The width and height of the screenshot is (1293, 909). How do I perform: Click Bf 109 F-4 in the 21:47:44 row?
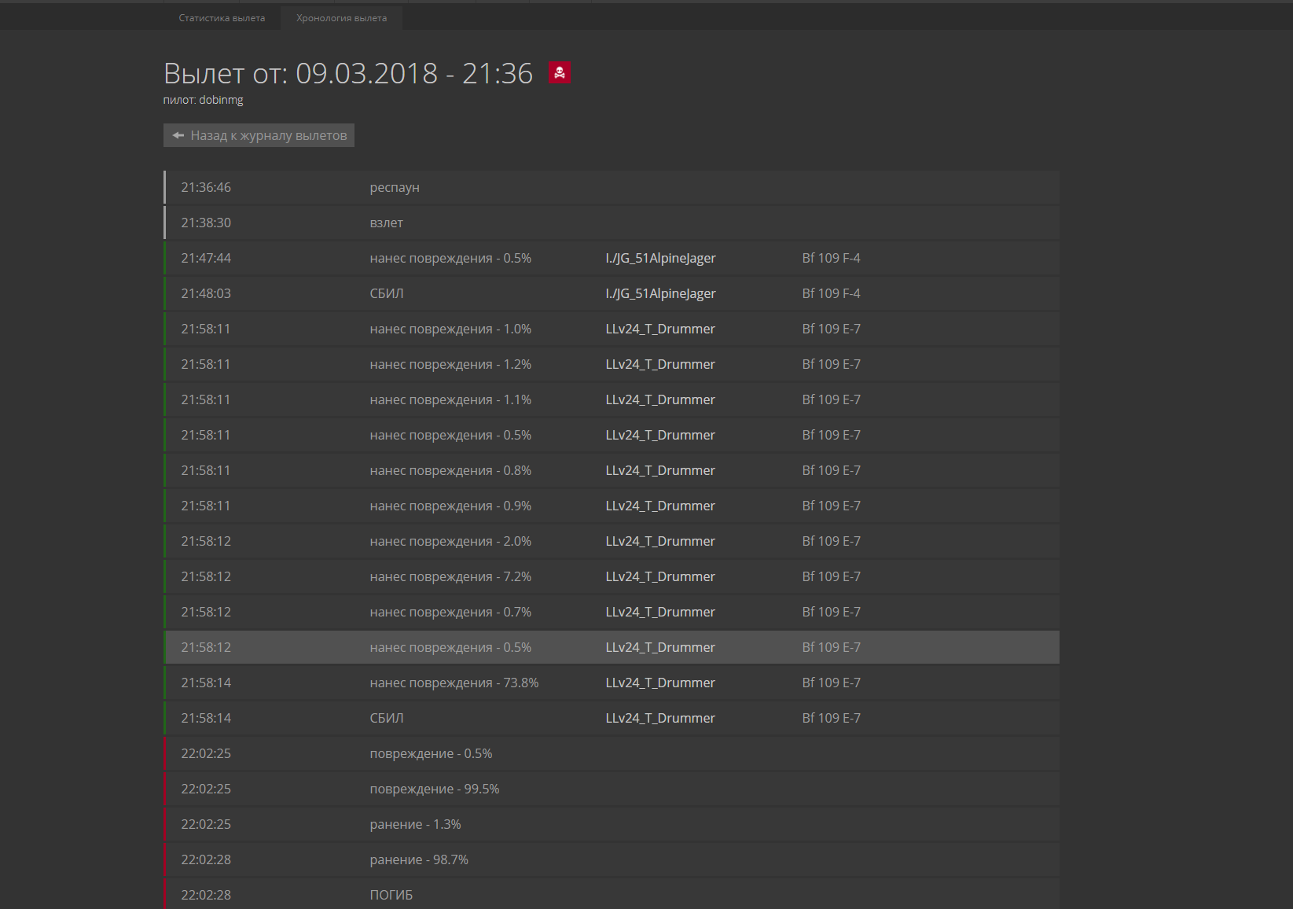point(831,258)
